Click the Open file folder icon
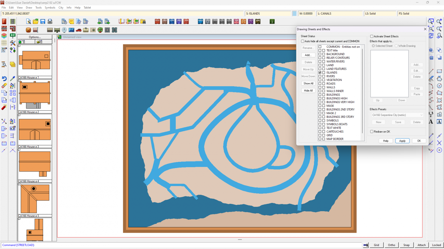This screenshot has width=444, height=249. tap(36, 21)
